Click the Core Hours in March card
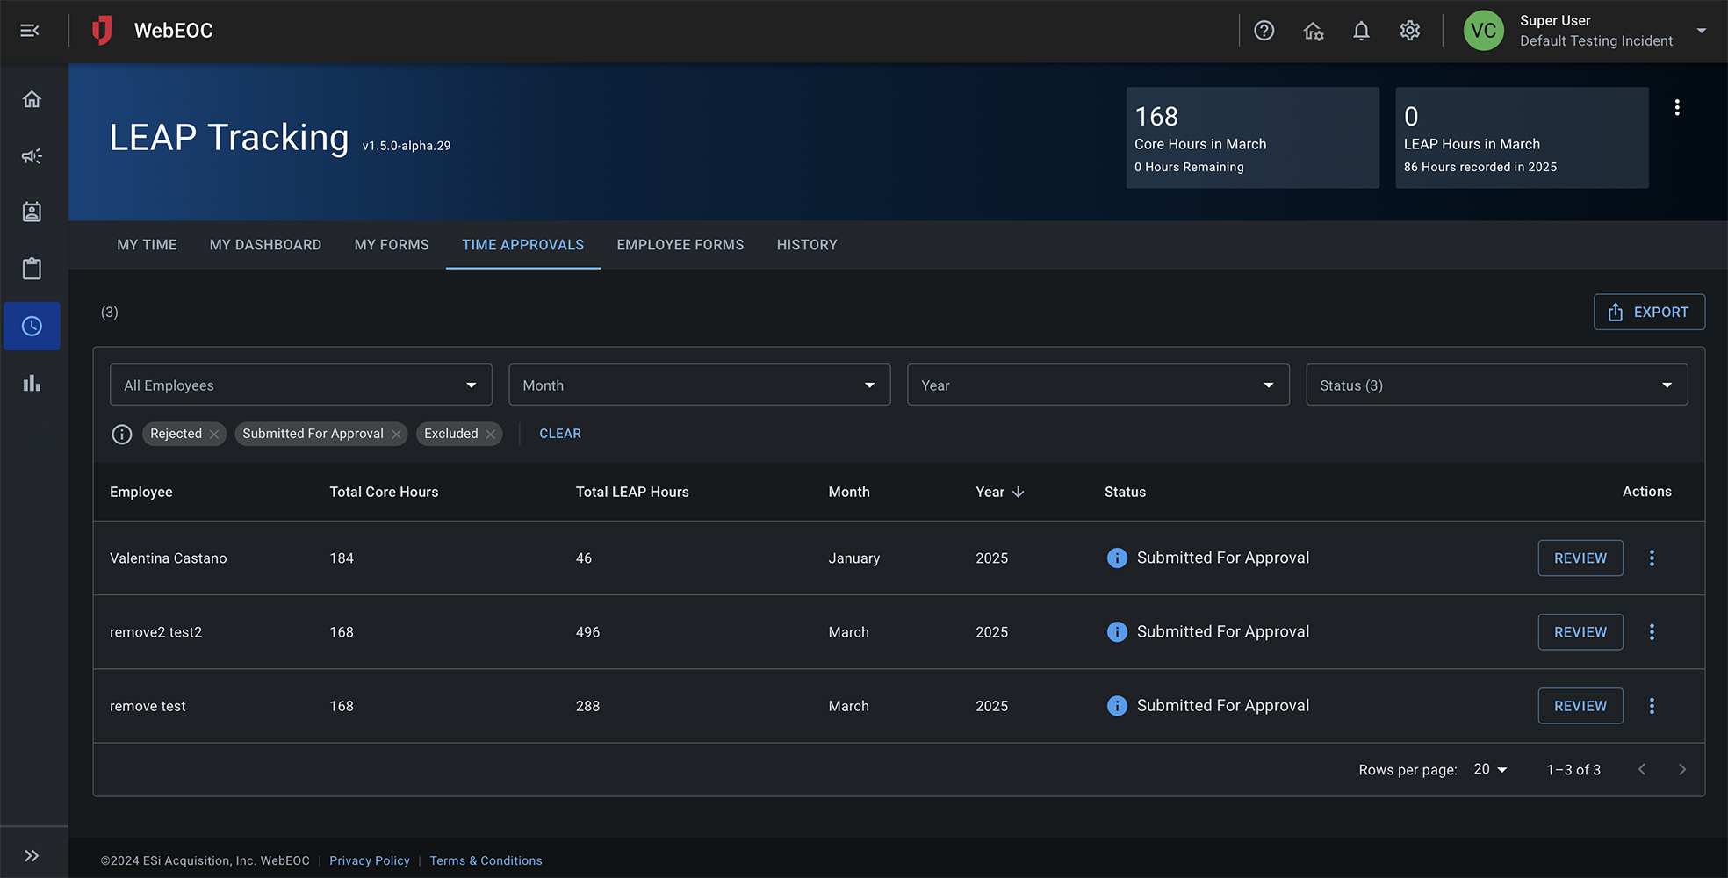This screenshot has width=1728, height=878. point(1253,138)
